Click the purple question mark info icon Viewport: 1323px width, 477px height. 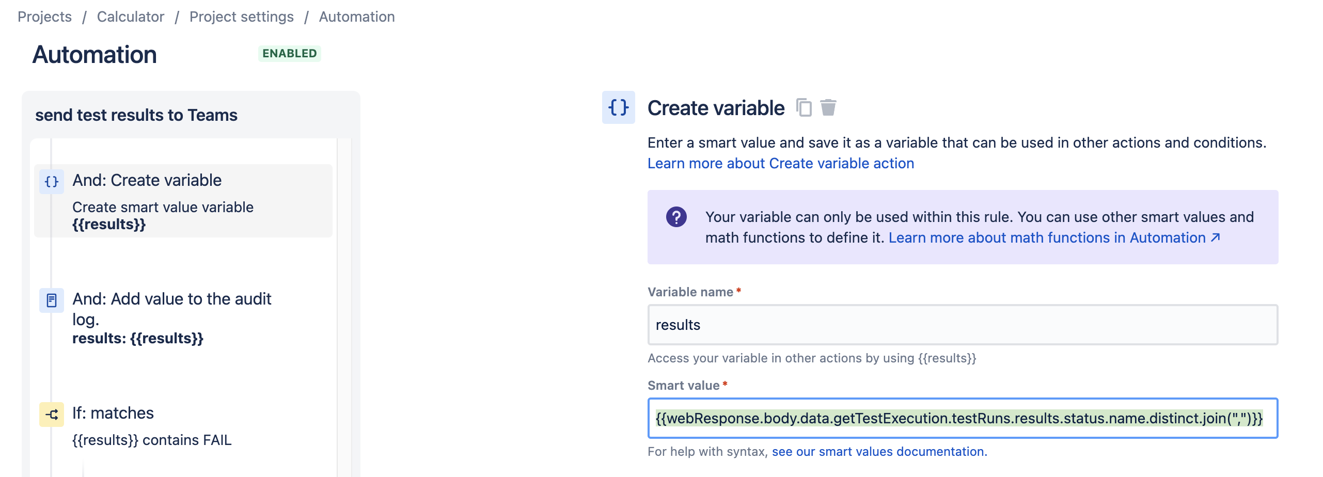(676, 217)
